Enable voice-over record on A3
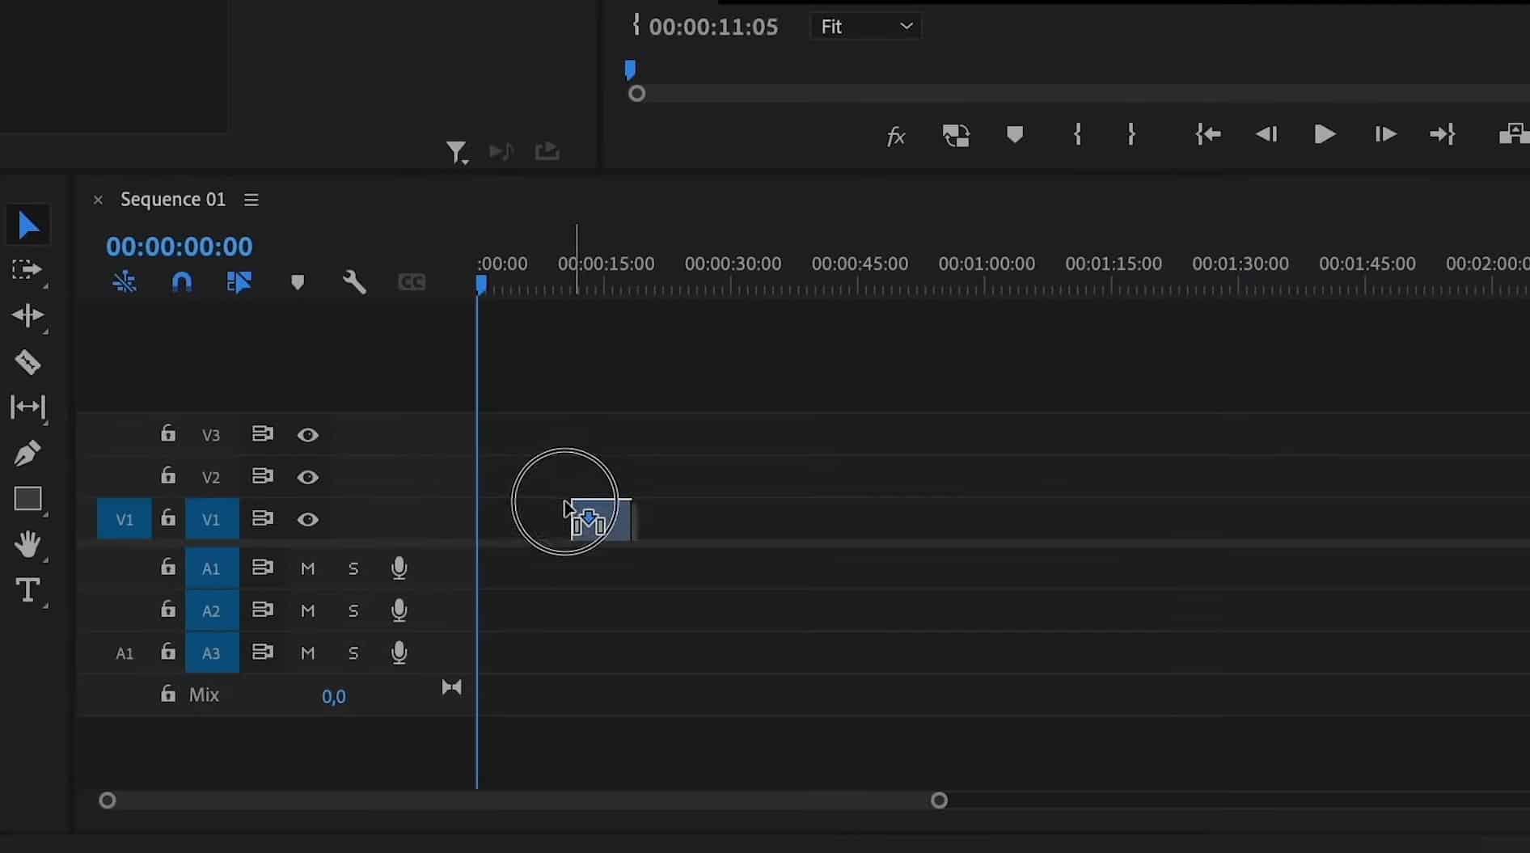Image resolution: width=1530 pixels, height=853 pixels. (x=399, y=652)
